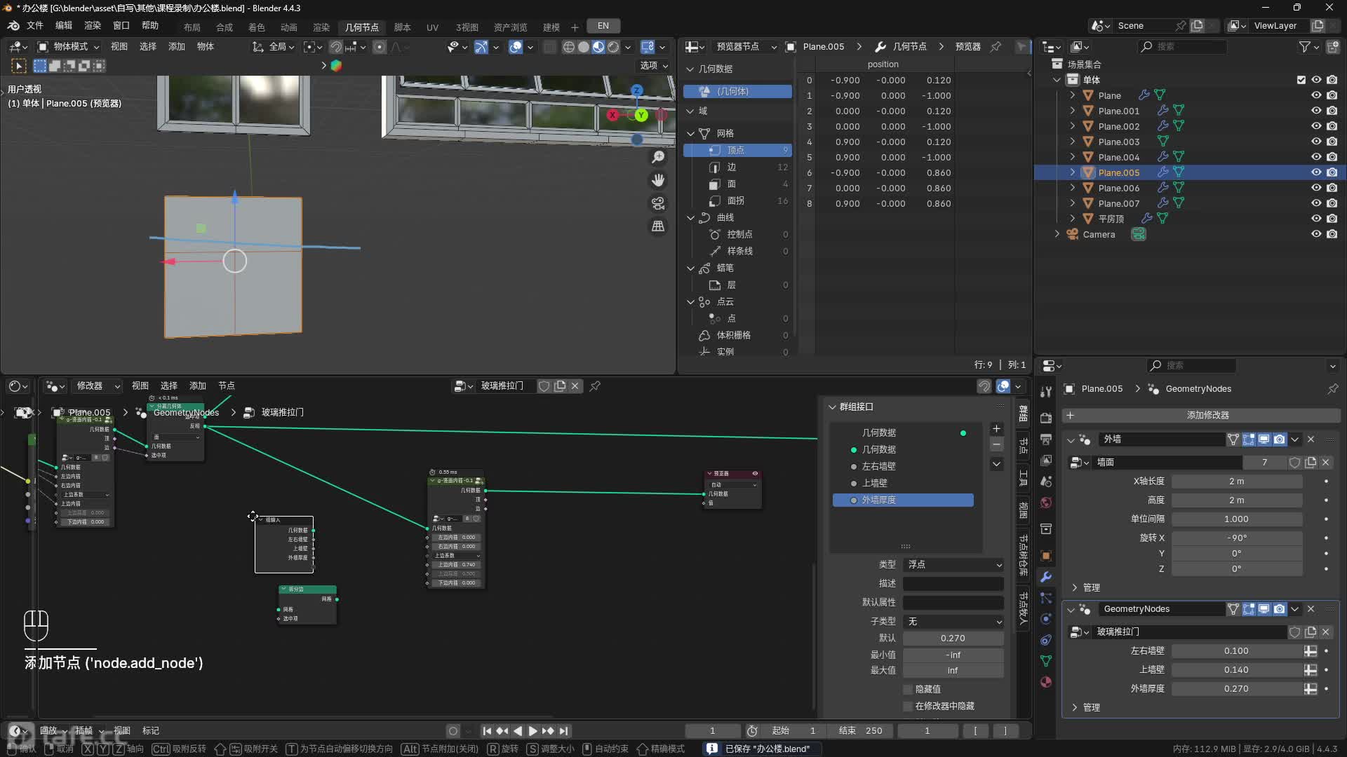
Task: Collapse the 群组接口 panel
Action: click(x=832, y=407)
